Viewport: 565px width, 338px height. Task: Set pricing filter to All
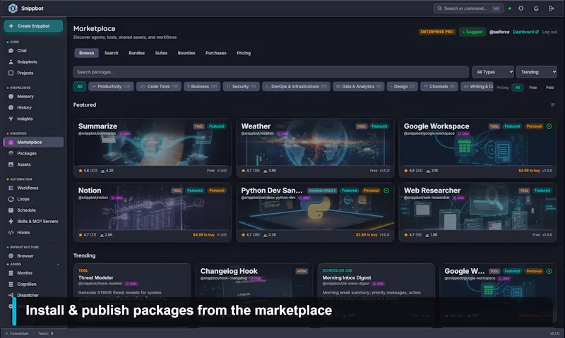(x=518, y=87)
